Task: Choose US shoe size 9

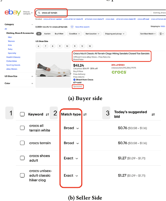Action: [x=60, y=46]
